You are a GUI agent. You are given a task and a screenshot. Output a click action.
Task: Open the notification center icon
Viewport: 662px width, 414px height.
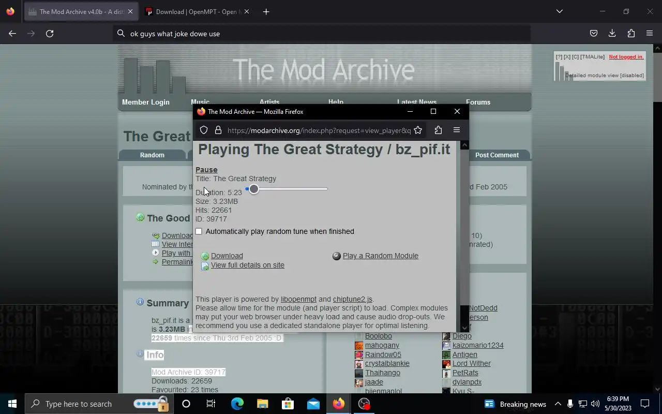[x=645, y=404]
